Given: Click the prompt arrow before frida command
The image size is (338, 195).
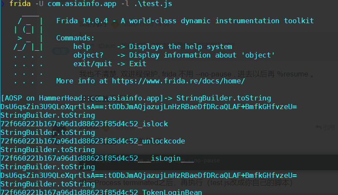Looking at the screenshot, I should pyautogui.click(x=3, y=4).
